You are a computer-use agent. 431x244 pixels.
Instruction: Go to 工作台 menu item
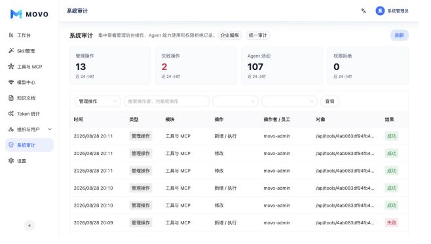click(x=29, y=35)
